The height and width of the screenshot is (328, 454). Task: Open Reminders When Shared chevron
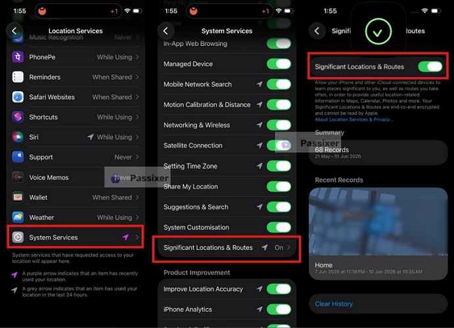(137, 77)
